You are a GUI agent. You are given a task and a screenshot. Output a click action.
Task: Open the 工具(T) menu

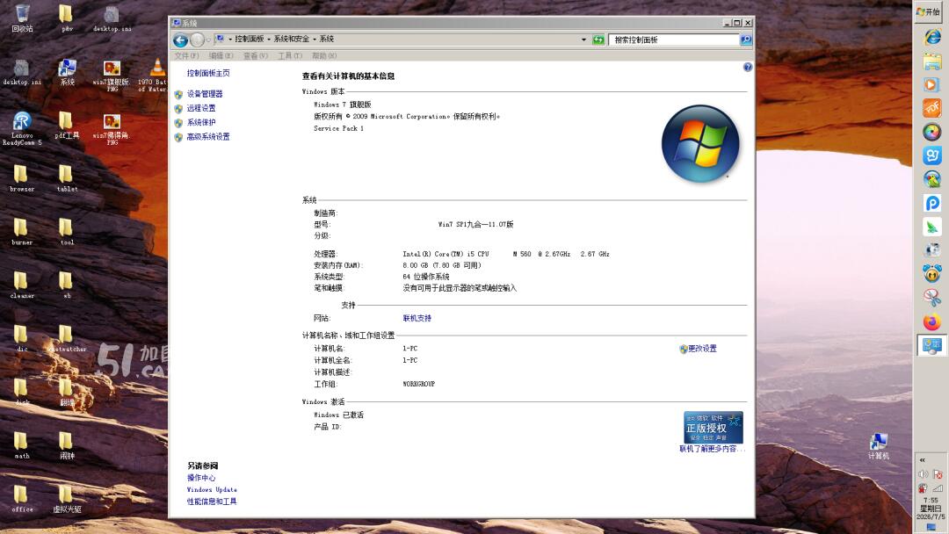pyautogui.click(x=290, y=55)
